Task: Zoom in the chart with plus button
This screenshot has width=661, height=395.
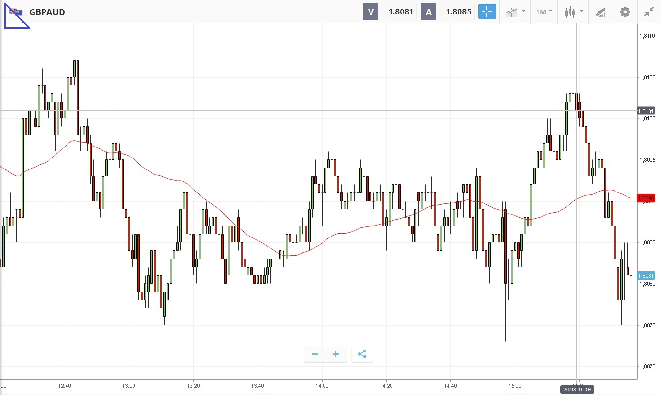Action: click(336, 354)
